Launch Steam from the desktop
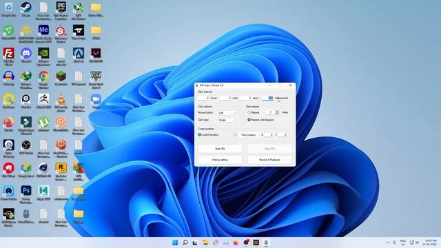The height and width of the screenshot is (248, 441). click(x=26, y=10)
